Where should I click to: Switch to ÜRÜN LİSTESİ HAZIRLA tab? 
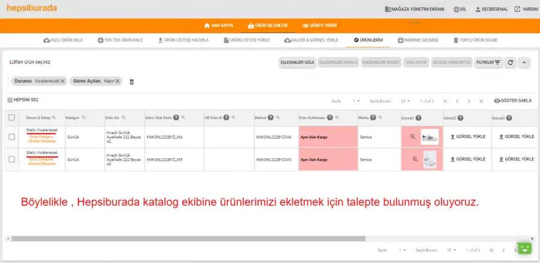coord(183,40)
